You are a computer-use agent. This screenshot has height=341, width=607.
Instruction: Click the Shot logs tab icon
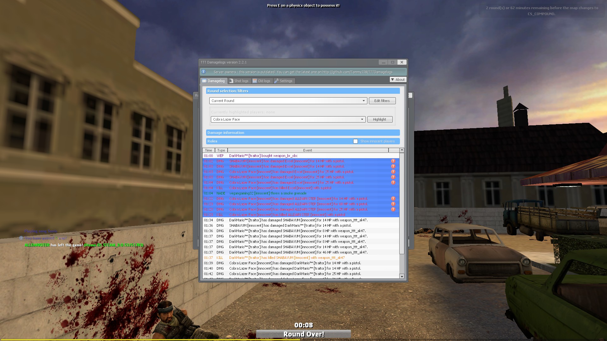pyautogui.click(x=231, y=81)
